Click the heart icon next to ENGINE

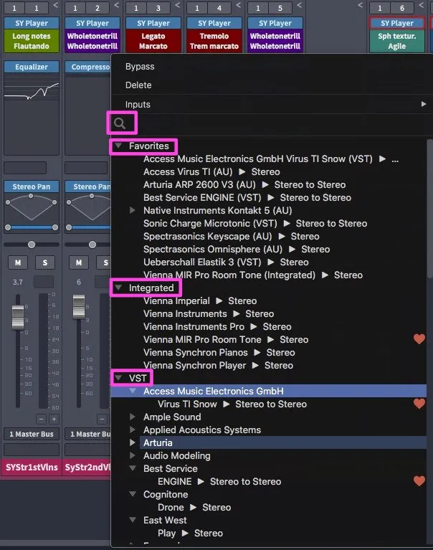pos(419,481)
